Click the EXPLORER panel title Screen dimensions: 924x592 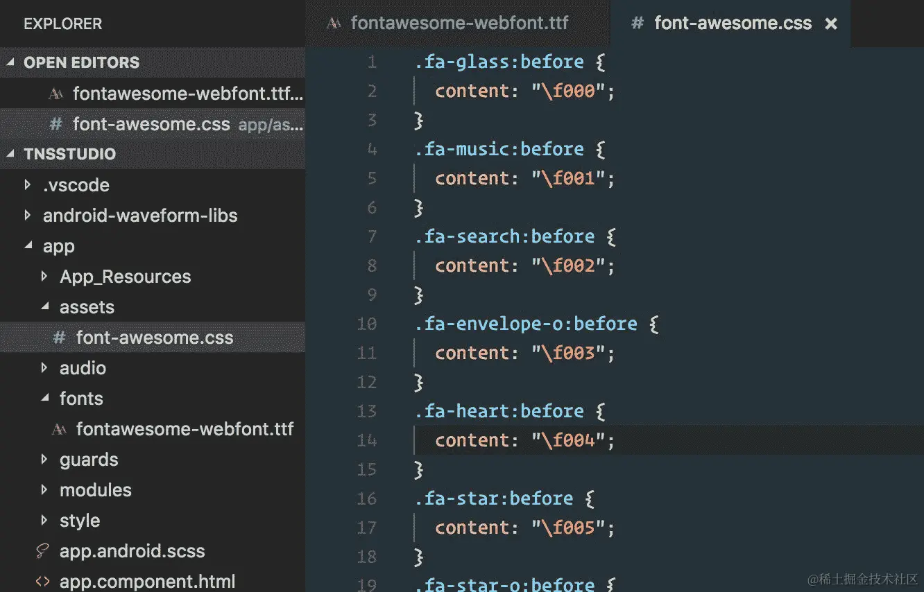(62, 24)
